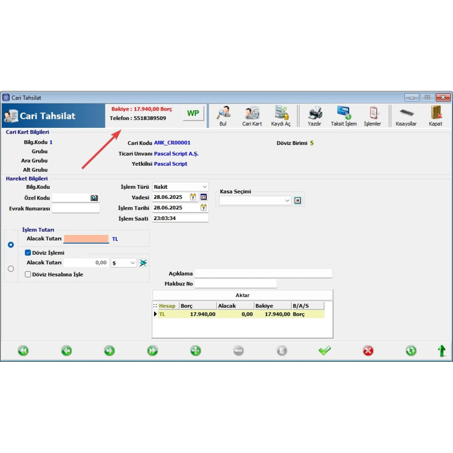Screen dimensions: 453x453
Task: Open the Bul search tool
Action: (x=223, y=116)
